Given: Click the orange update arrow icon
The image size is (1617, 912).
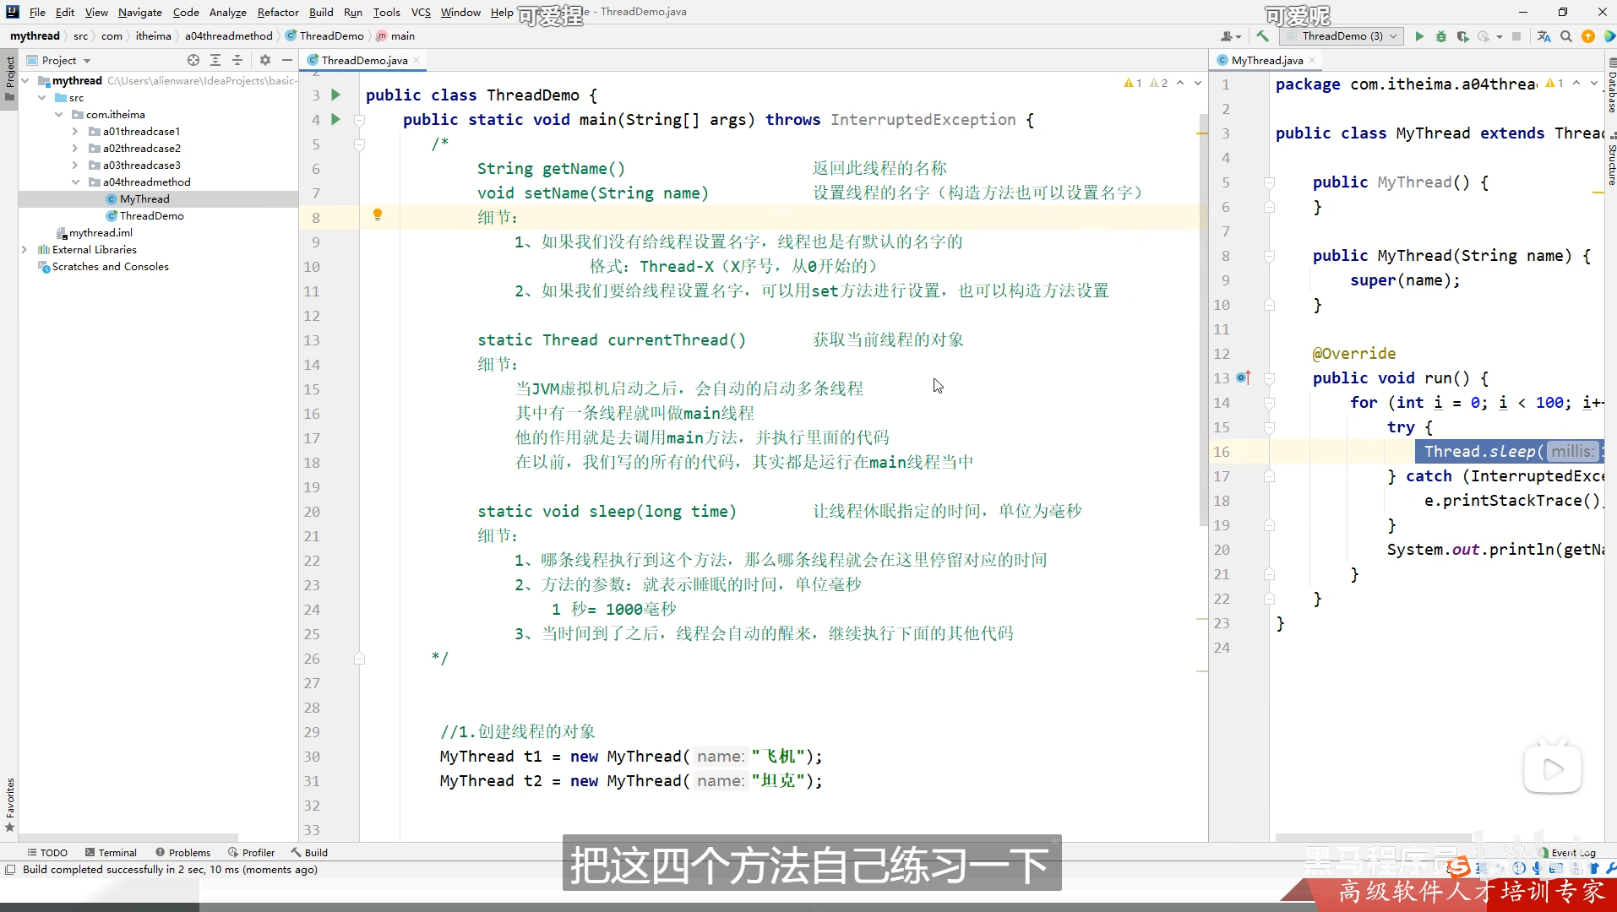Looking at the screenshot, I should 1588,36.
